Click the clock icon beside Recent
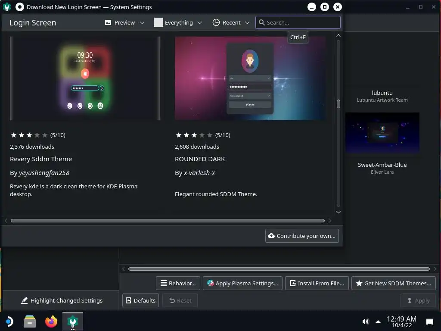The width and height of the screenshot is (441, 331). 216,22
